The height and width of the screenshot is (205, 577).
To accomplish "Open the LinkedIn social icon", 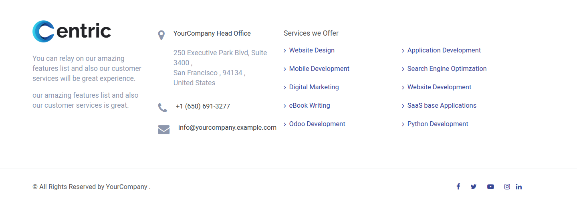I will click(519, 187).
